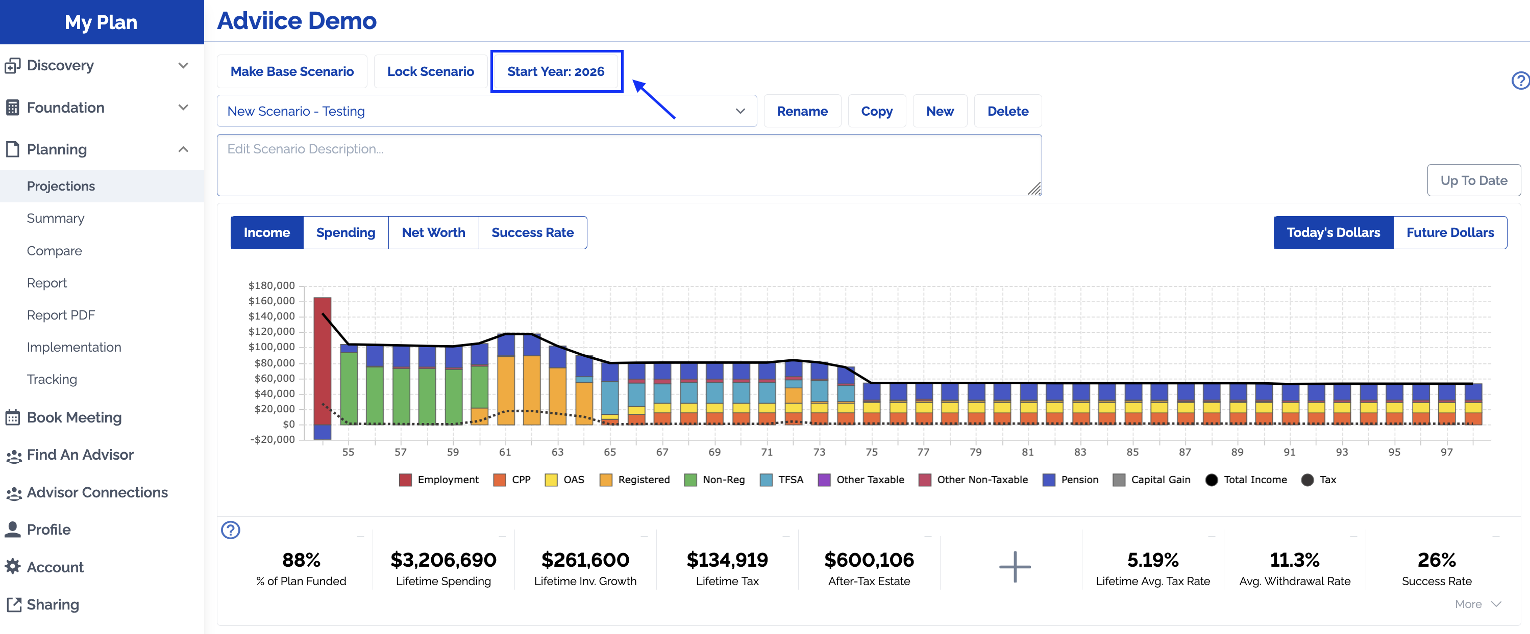
Task: Open the New Scenario - Testing dropdown
Action: point(486,111)
